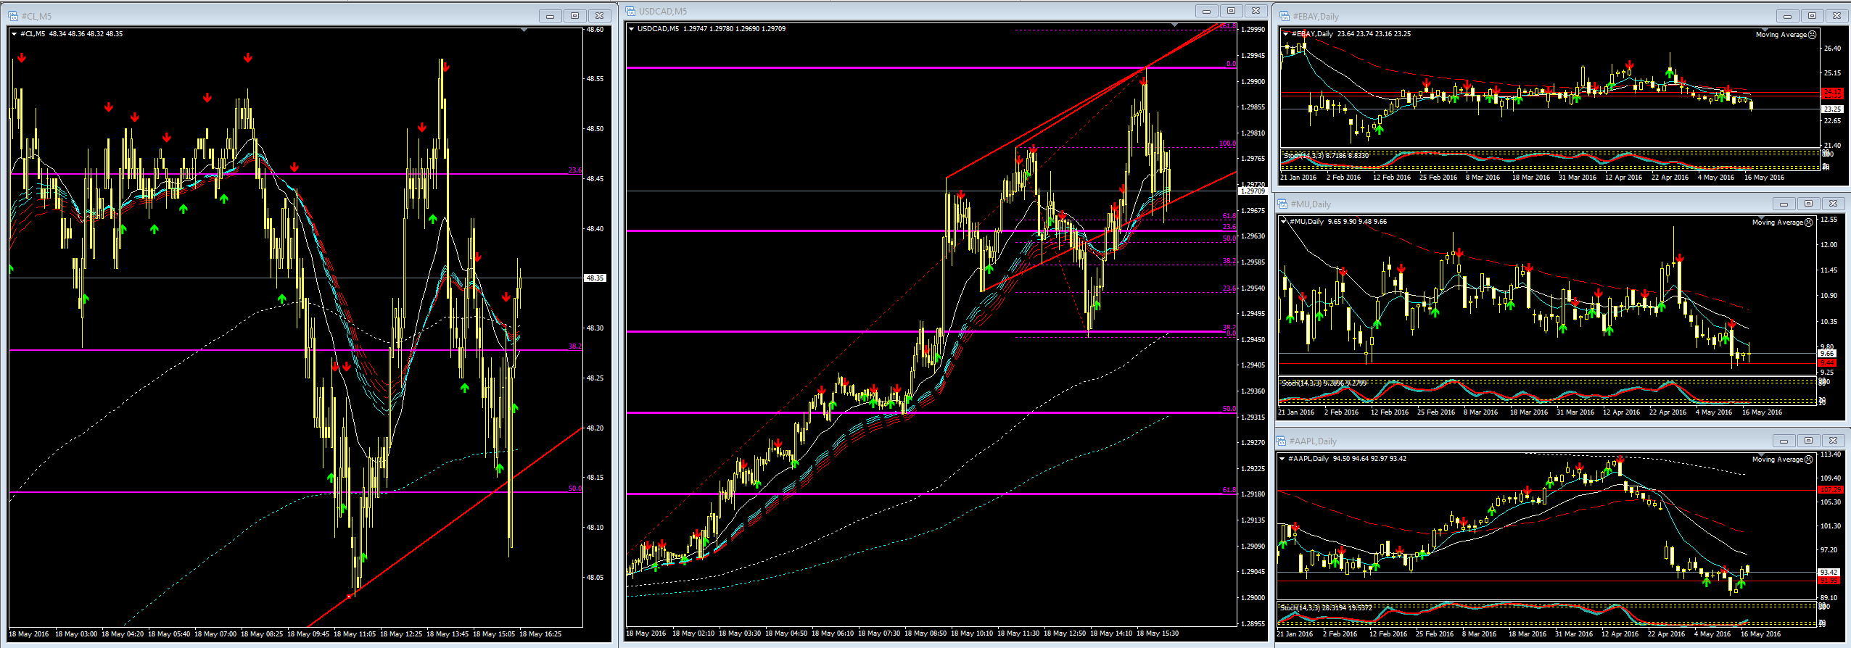Click the 93.42 current price label in AAPL chart
Screen dimensions: 1851x648
(x=1829, y=573)
